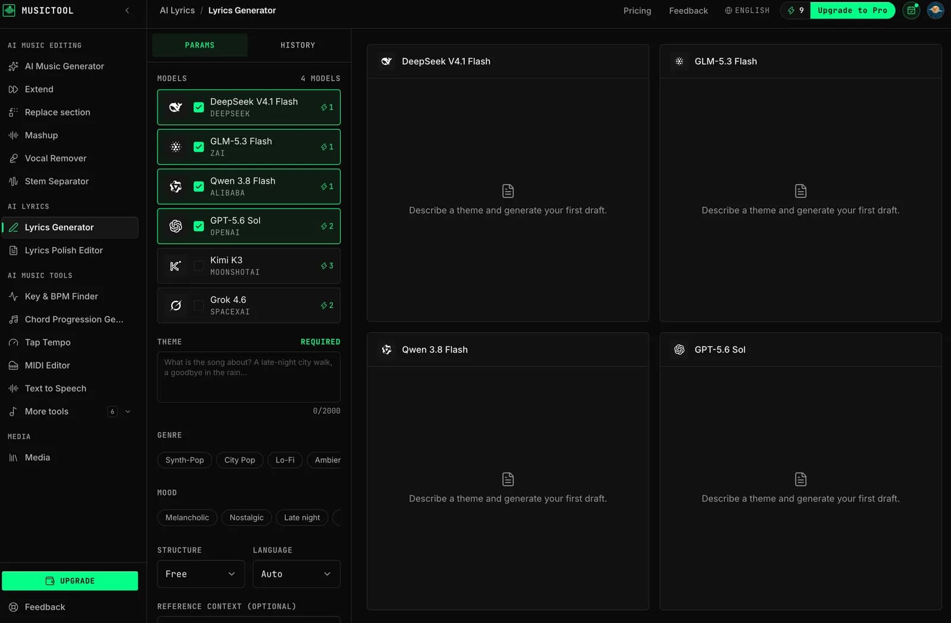The image size is (951, 623).
Task: Open AI Music Generator
Action: [70, 66]
